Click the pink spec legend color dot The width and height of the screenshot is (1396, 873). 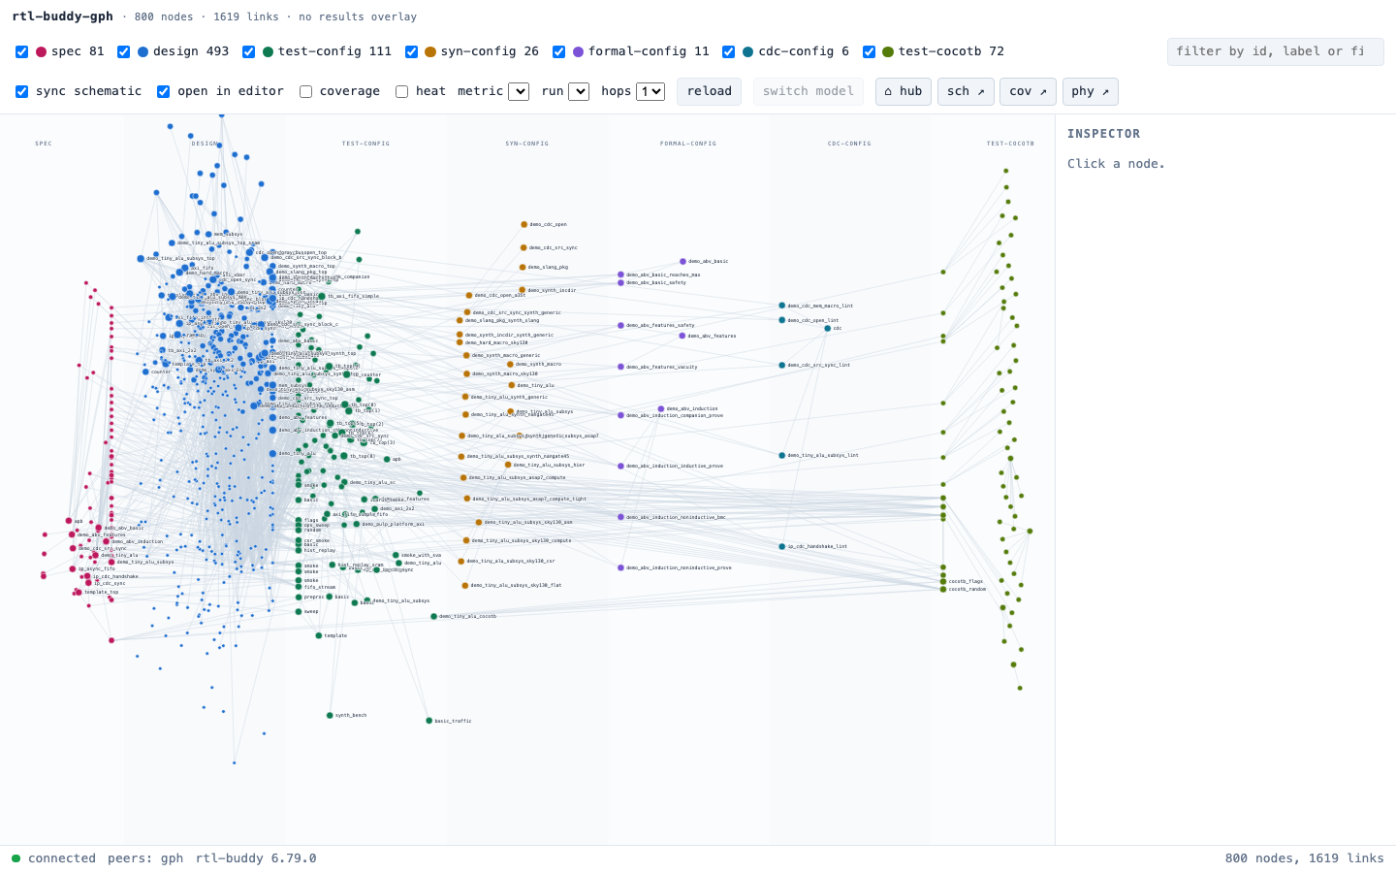pyautogui.click(x=41, y=51)
